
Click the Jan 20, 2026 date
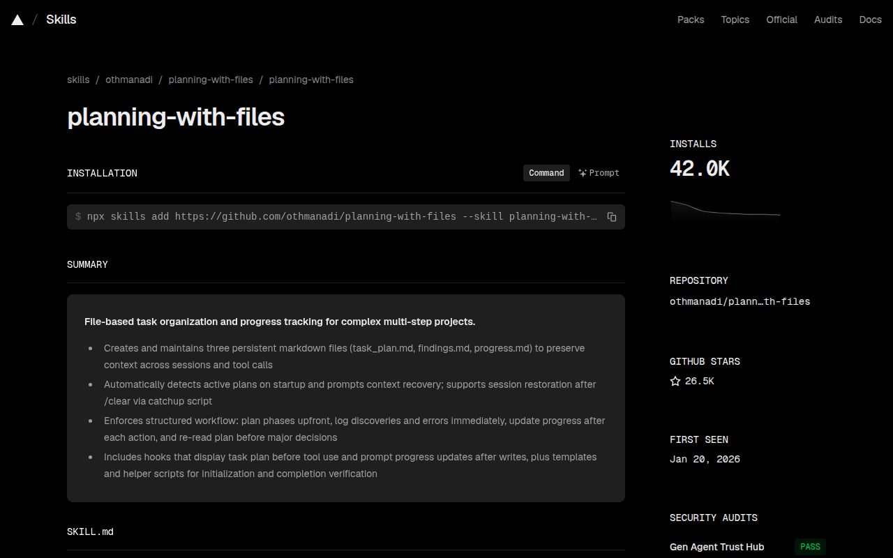point(705,459)
